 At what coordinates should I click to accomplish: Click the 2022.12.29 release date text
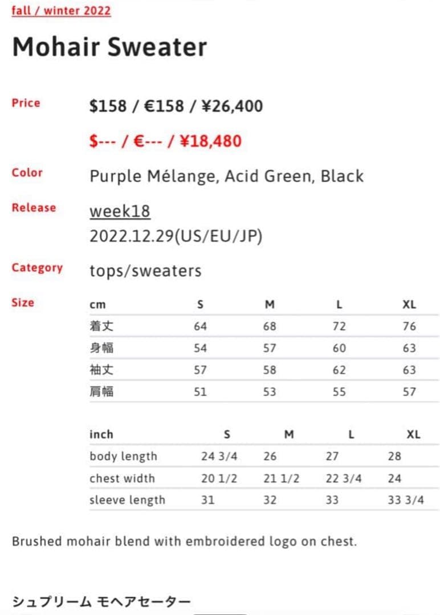click(176, 237)
